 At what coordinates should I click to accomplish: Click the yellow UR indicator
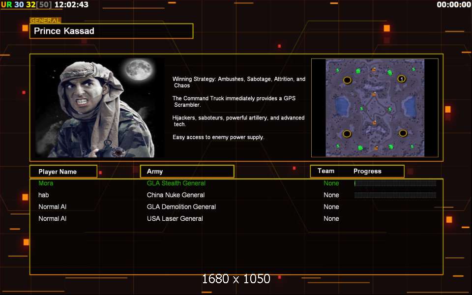click(6, 4)
